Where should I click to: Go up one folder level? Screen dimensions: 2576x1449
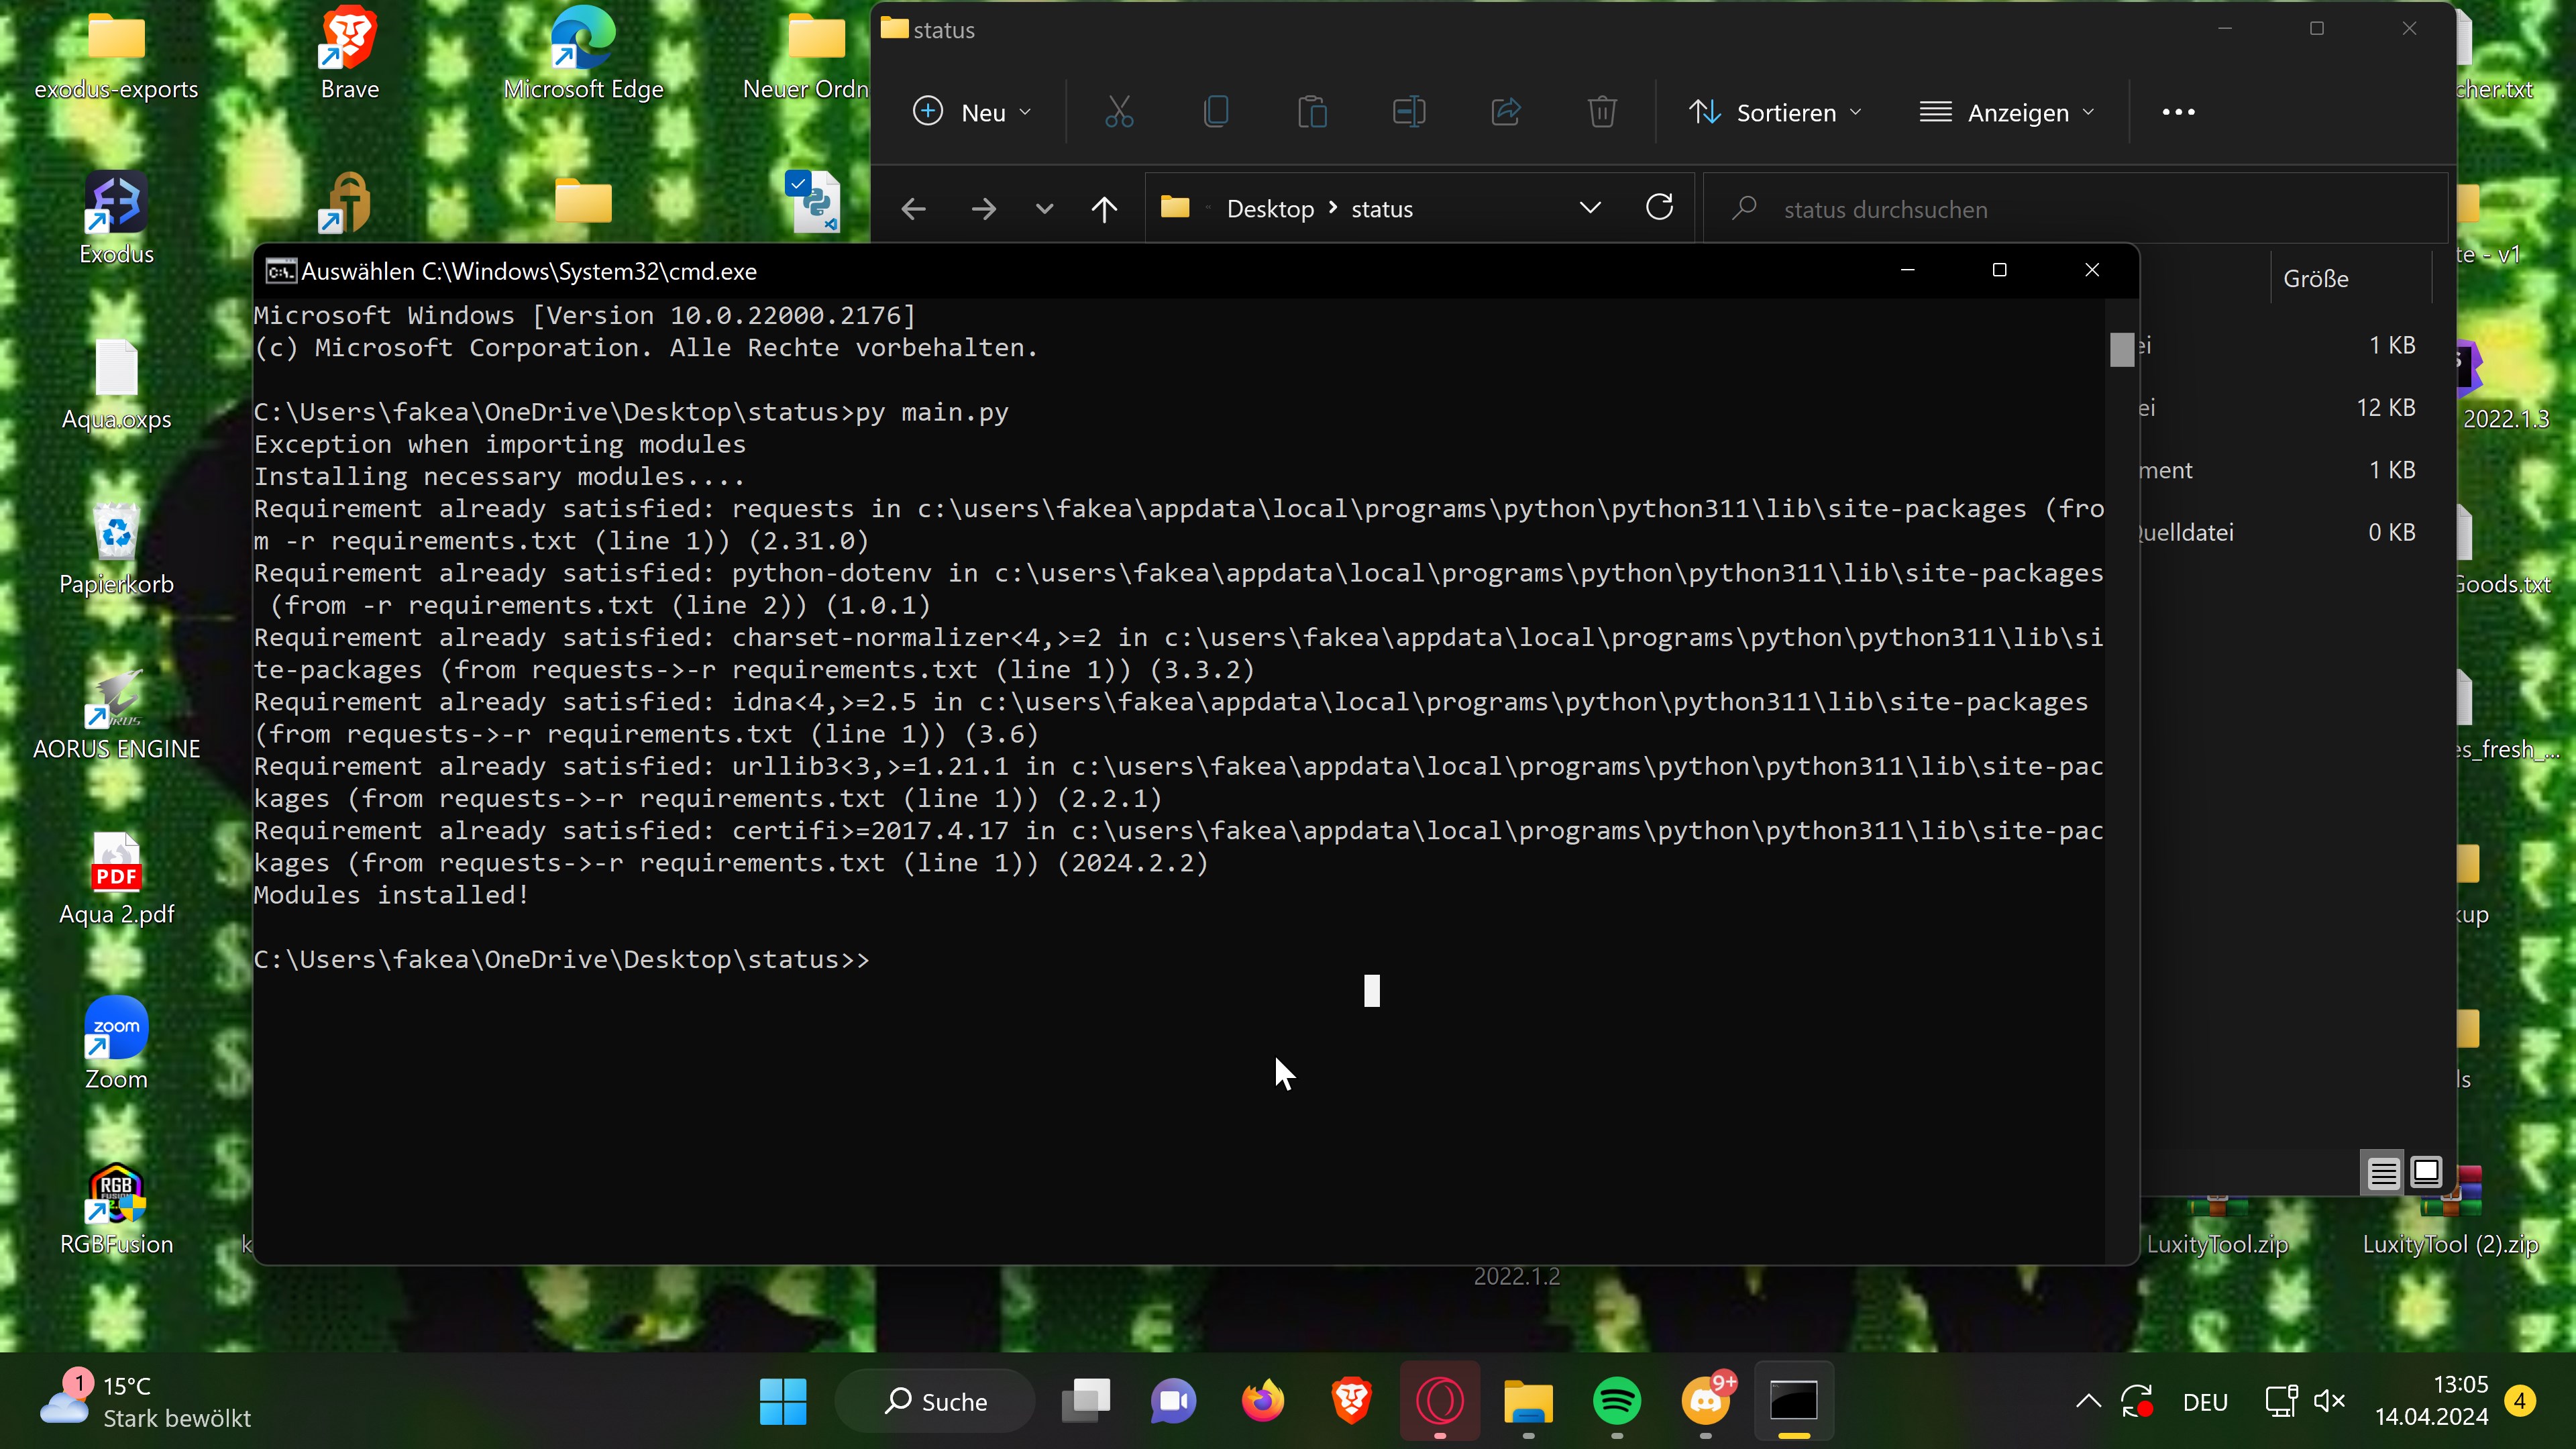(1104, 209)
